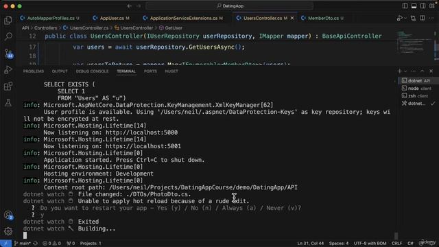The width and height of the screenshot is (439, 247).
Task: Select the TERMINAL panel tab
Action: [126, 71]
